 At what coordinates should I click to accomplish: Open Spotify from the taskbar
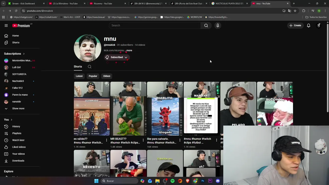pos(172,181)
